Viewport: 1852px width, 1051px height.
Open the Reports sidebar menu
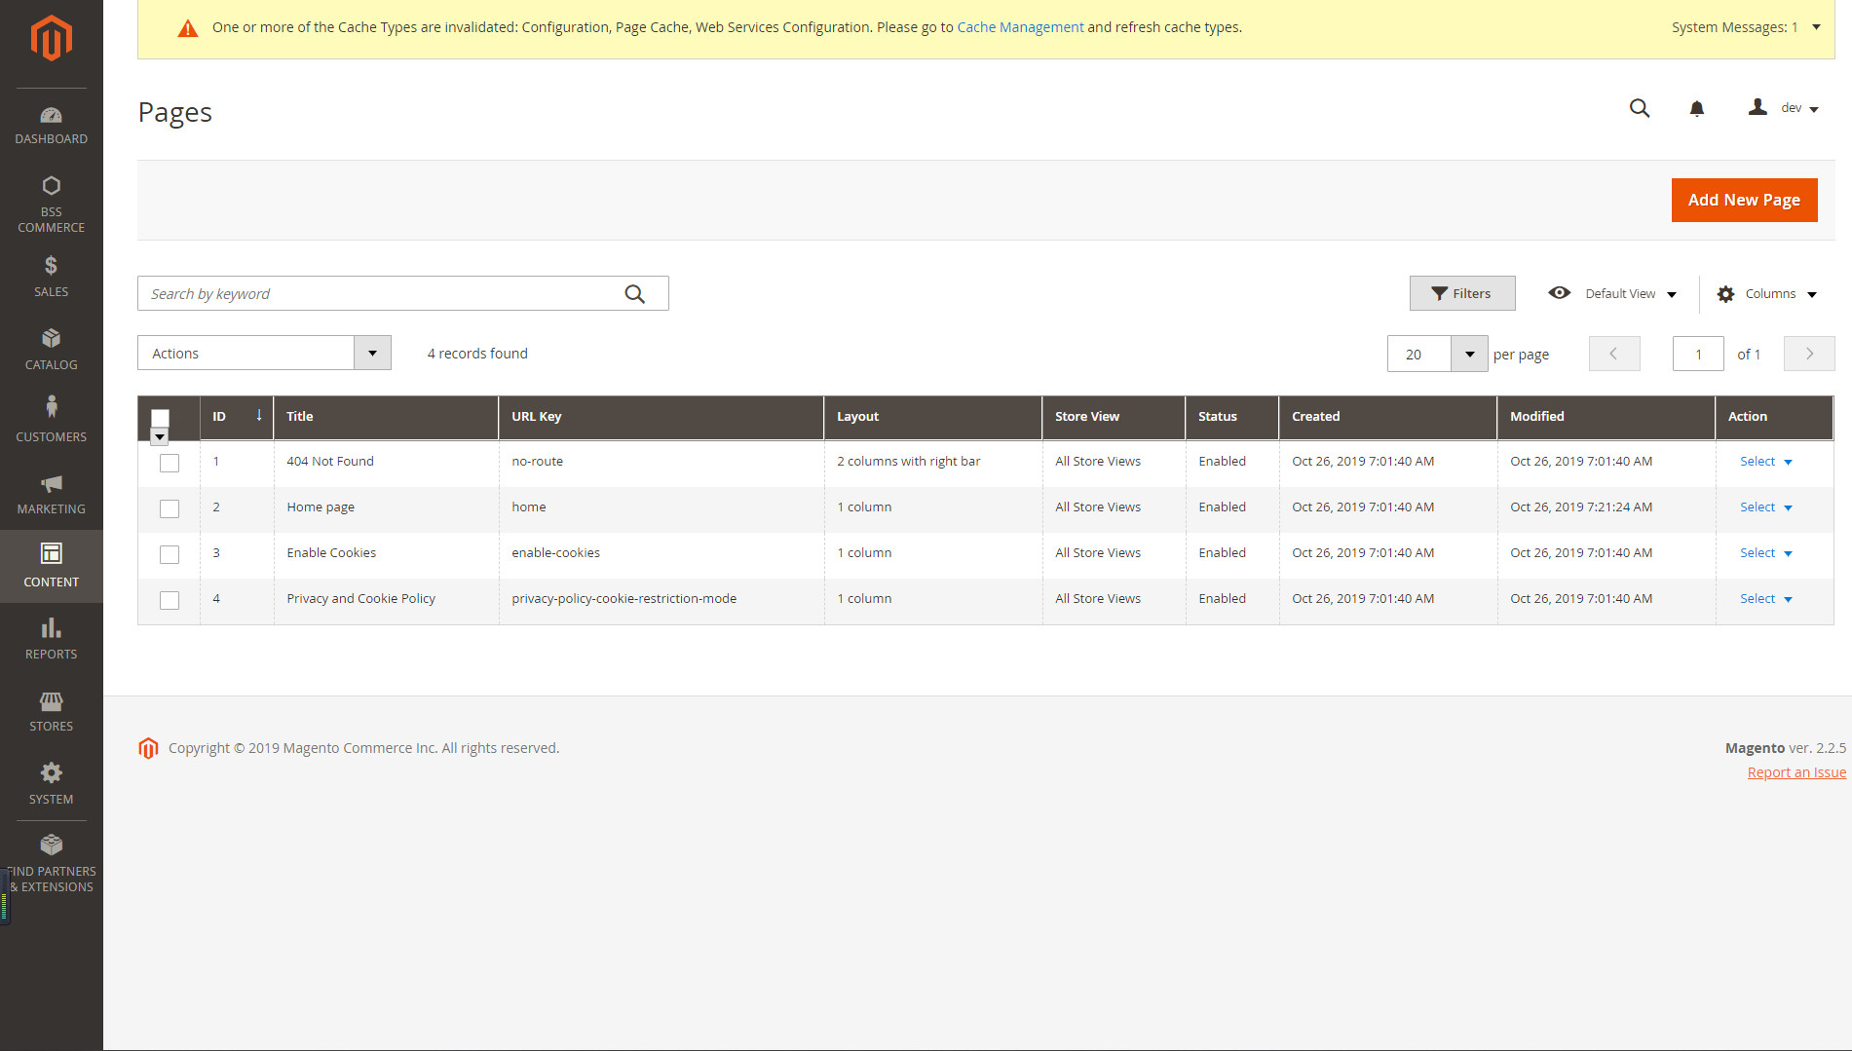coord(51,639)
